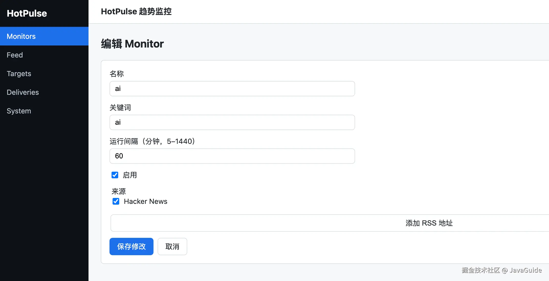Viewport: 549px width, 281px height.
Task: Click the 关键词 field label
Action: click(120, 108)
